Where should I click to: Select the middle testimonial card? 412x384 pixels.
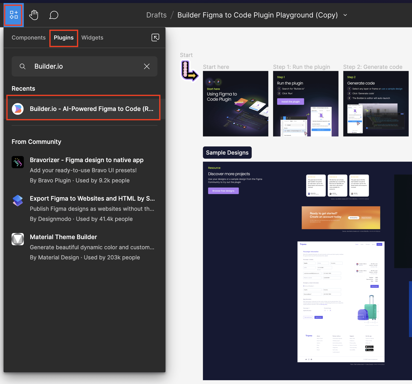(337, 185)
